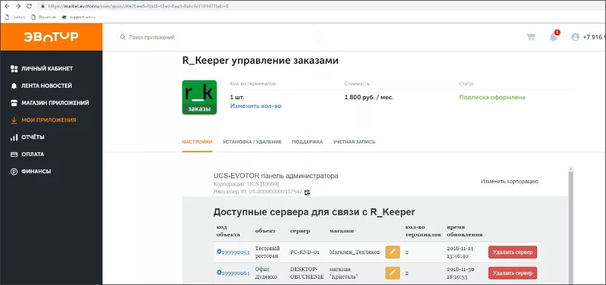Copy user ID with the clipboard icon

coord(307,192)
